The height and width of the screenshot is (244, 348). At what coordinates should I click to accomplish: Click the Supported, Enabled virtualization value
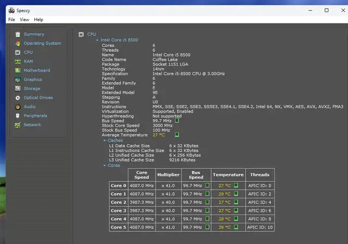pos(173,111)
